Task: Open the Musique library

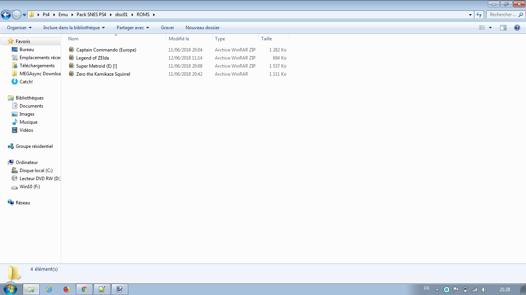Action: tap(28, 122)
